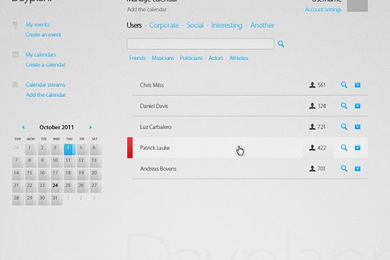This screenshot has height=260, width=390.
Task: Open Calendar streams link
Action: [46, 84]
